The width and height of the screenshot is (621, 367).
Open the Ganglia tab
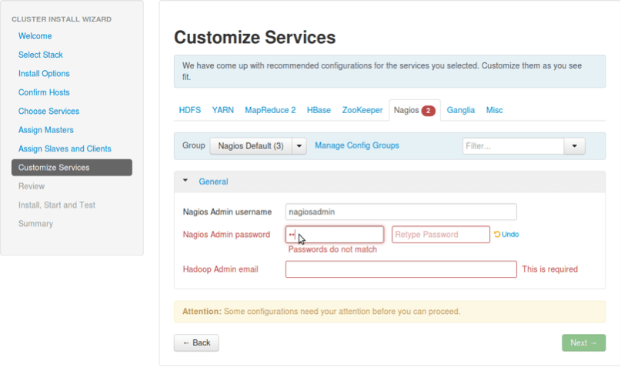tap(461, 110)
